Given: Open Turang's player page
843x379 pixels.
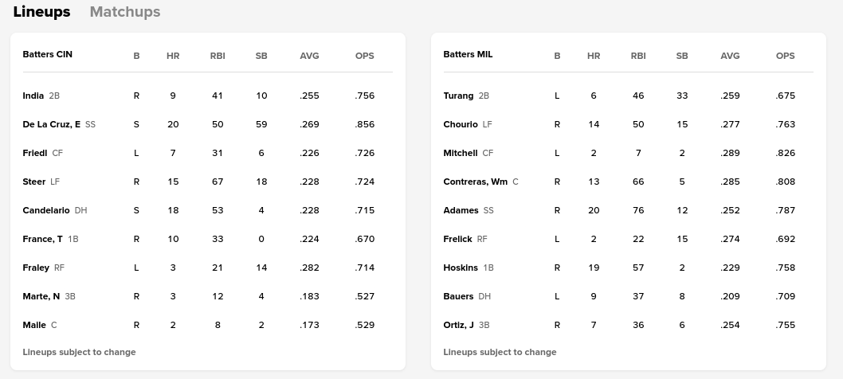Looking at the screenshot, I should click(x=458, y=96).
